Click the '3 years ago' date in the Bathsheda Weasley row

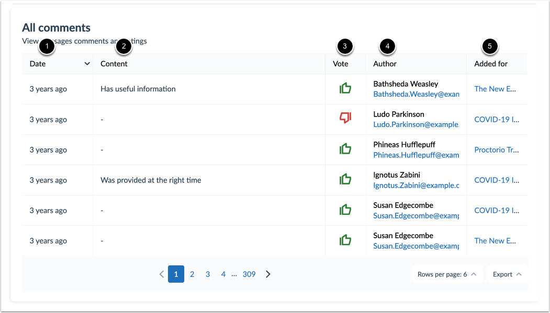pos(48,89)
